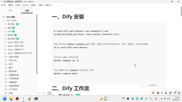The height and width of the screenshot is (102, 182).
Task: Go to outline item 14、模板转换
Action: pos(11,71)
